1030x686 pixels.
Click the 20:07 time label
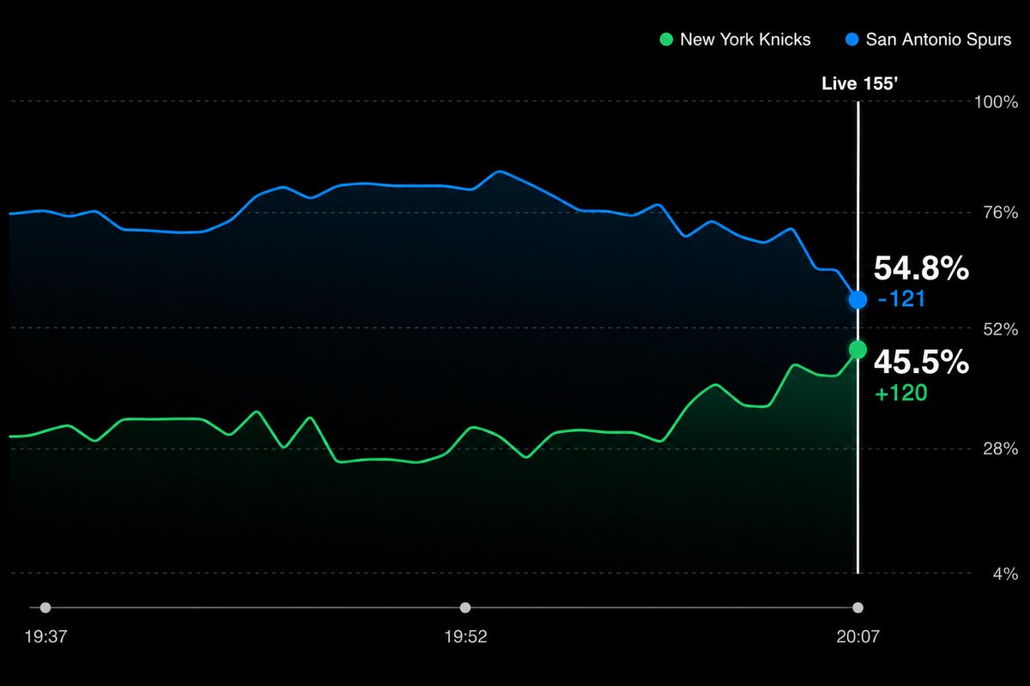coord(858,637)
